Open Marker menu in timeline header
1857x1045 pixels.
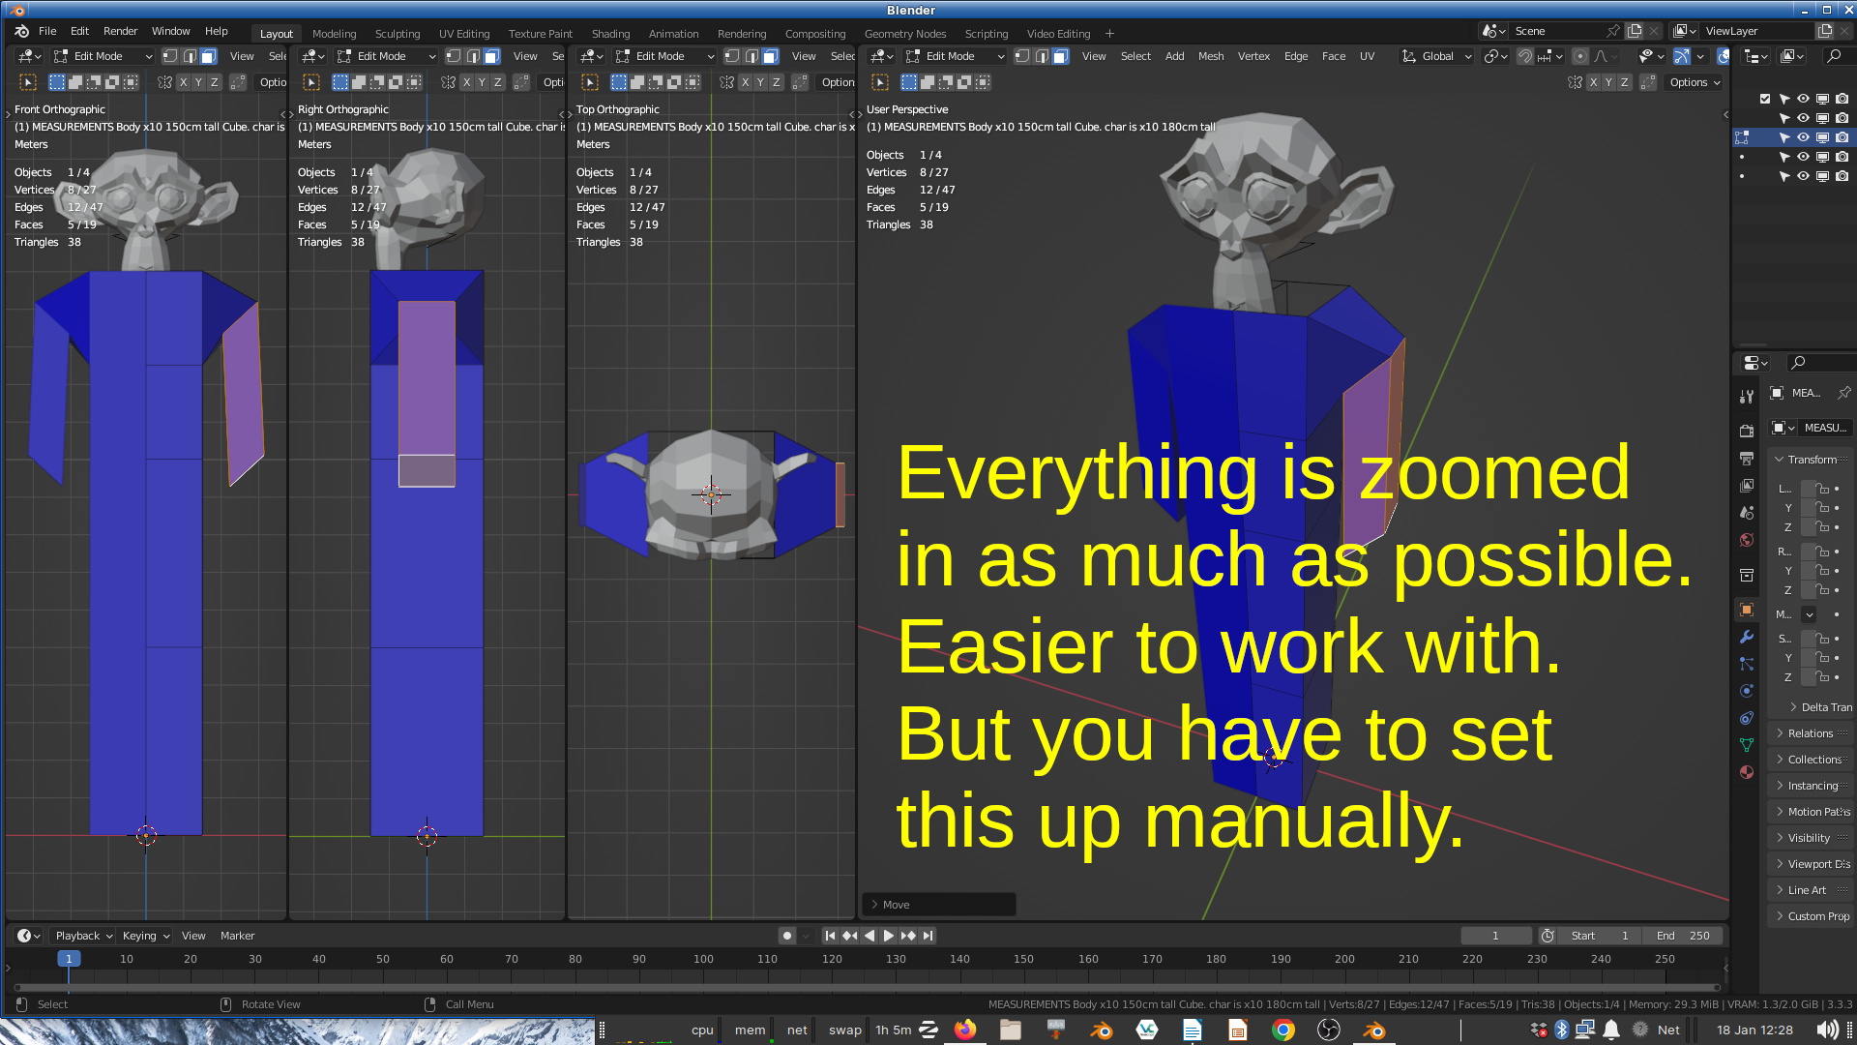tap(237, 936)
